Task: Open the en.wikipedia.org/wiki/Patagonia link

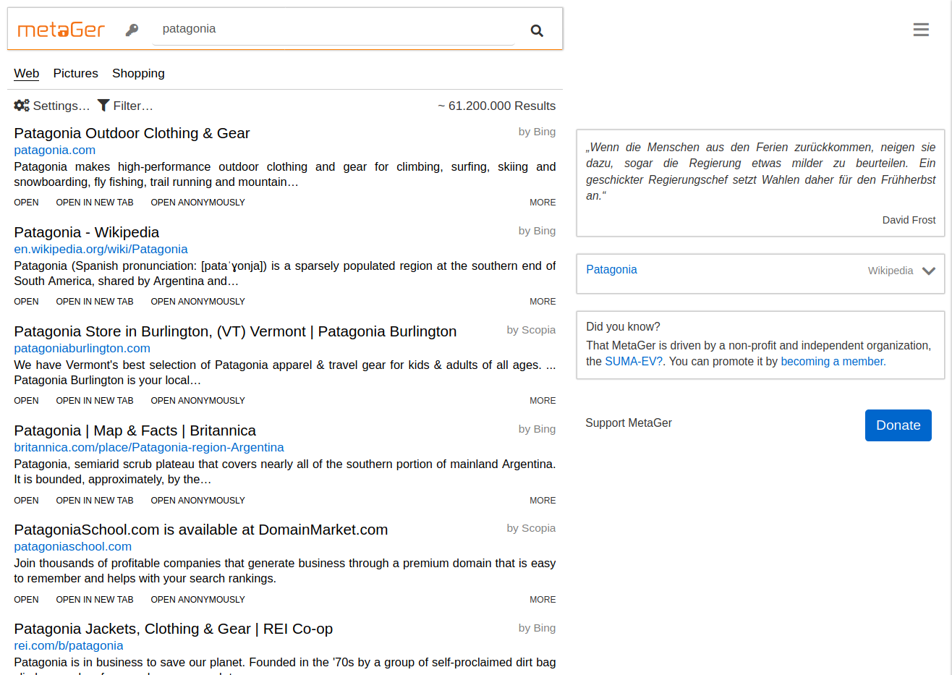Action: (x=101, y=249)
